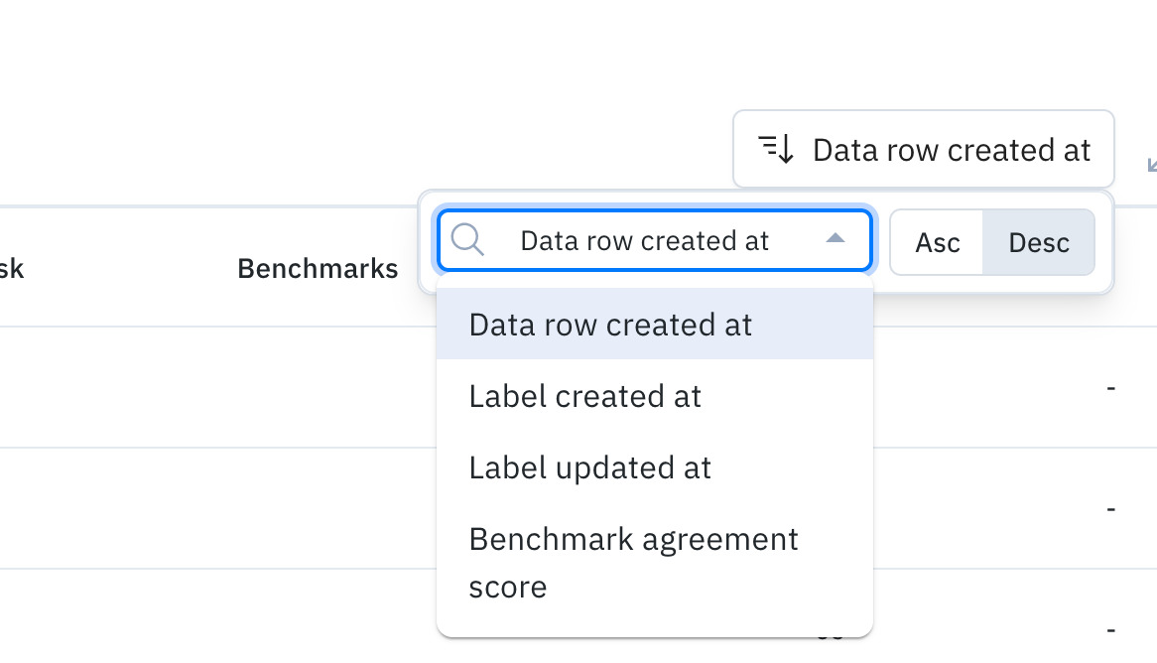
Task: Choose the "Data row created at" option in the list
Action: [x=610, y=325]
